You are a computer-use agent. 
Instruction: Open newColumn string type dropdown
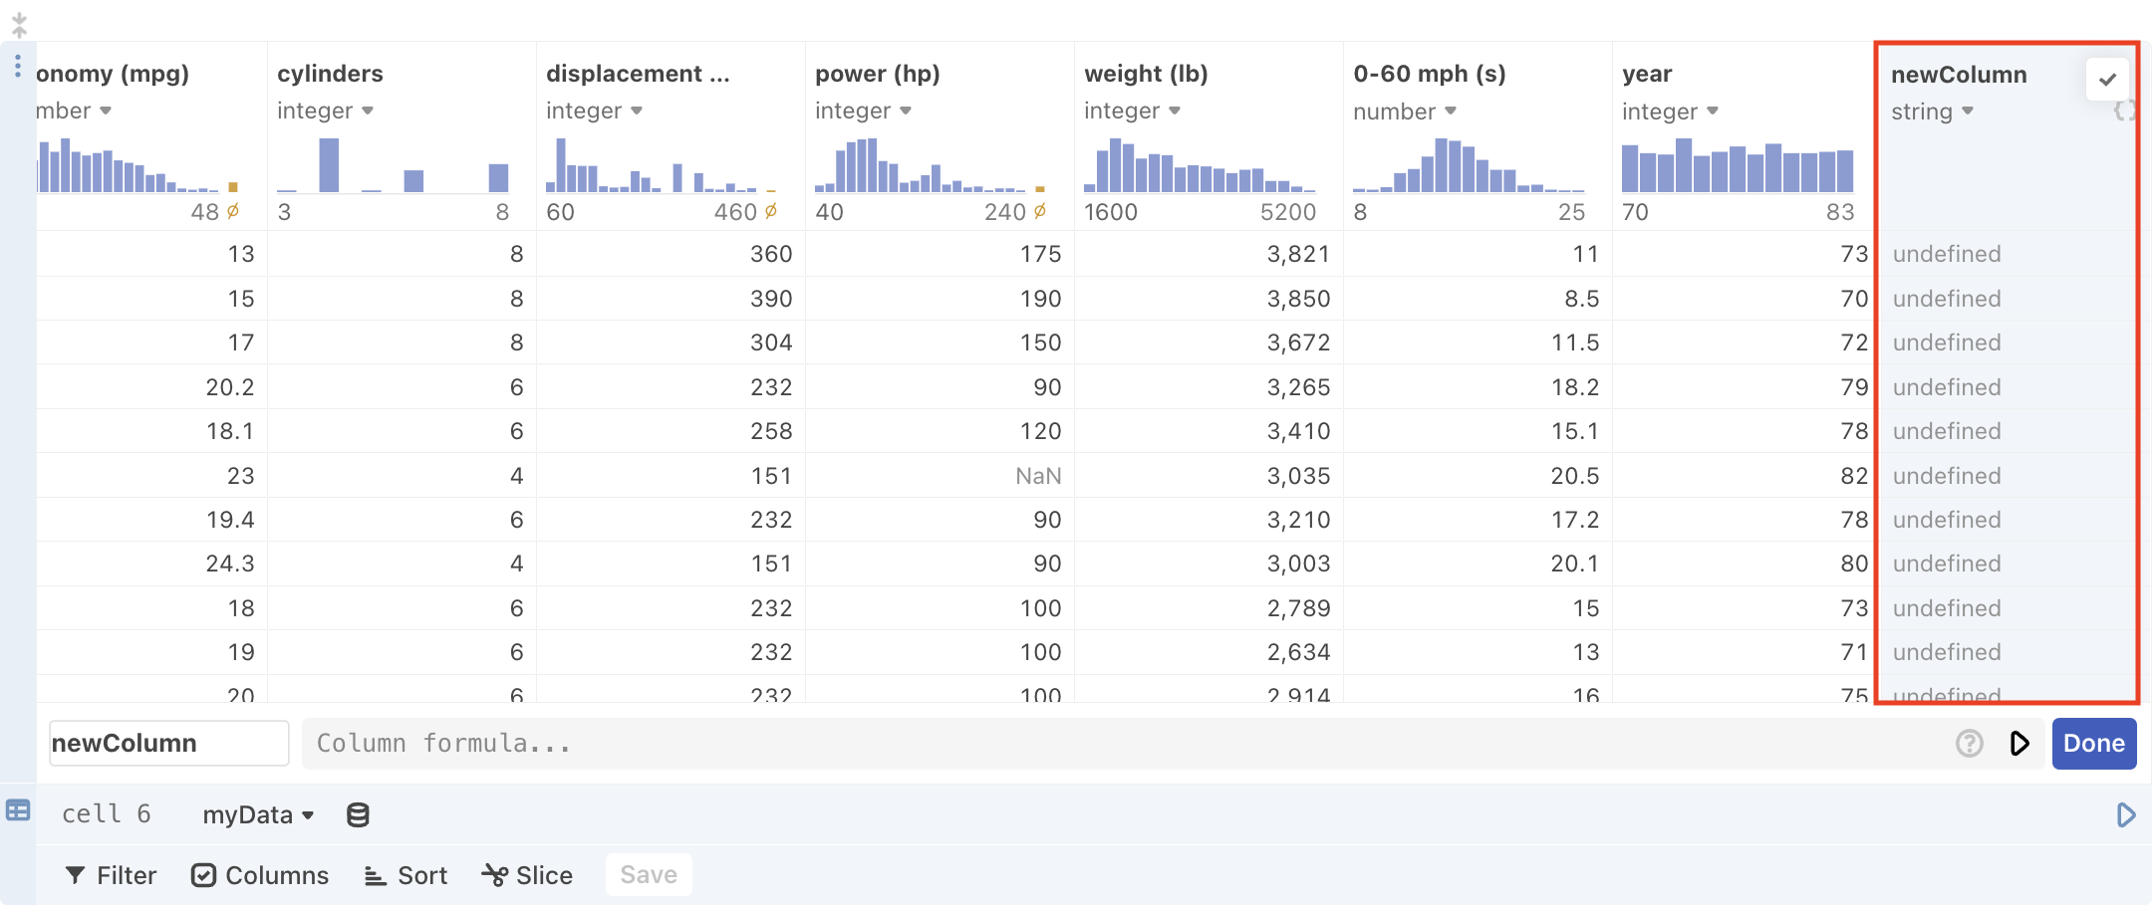click(1932, 112)
